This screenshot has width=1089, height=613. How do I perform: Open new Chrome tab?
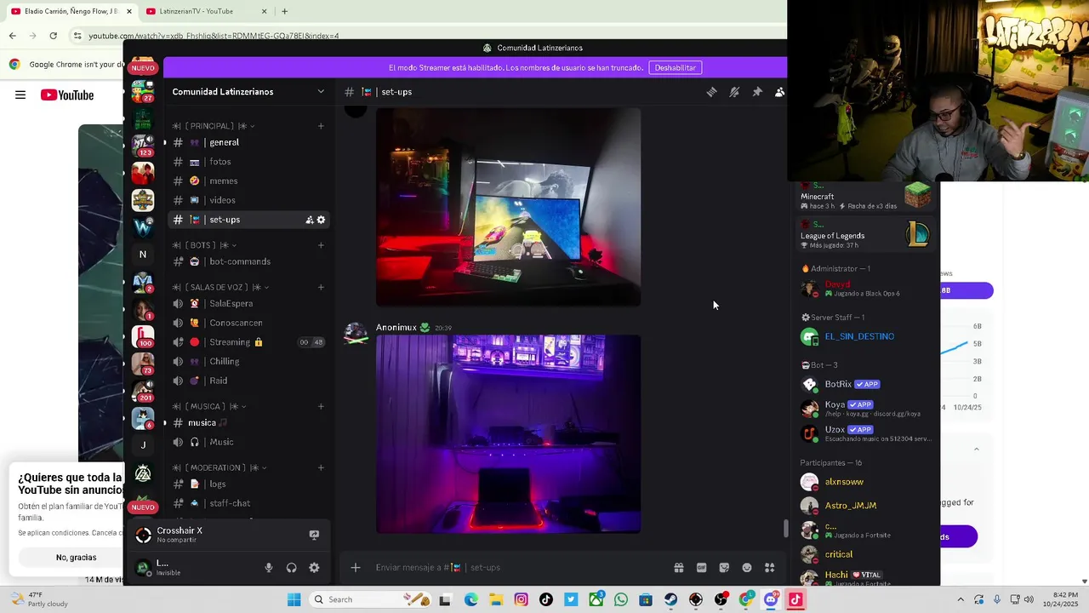pyautogui.click(x=284, y=11)
